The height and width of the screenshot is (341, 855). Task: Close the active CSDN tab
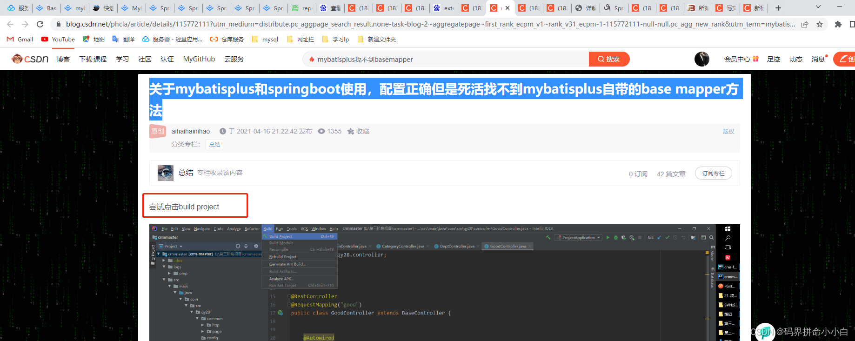click(508, 8)
